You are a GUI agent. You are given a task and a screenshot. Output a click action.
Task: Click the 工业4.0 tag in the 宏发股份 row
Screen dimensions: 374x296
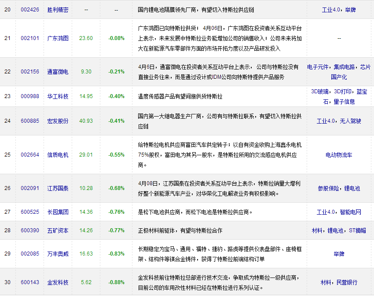pos(326,121)
